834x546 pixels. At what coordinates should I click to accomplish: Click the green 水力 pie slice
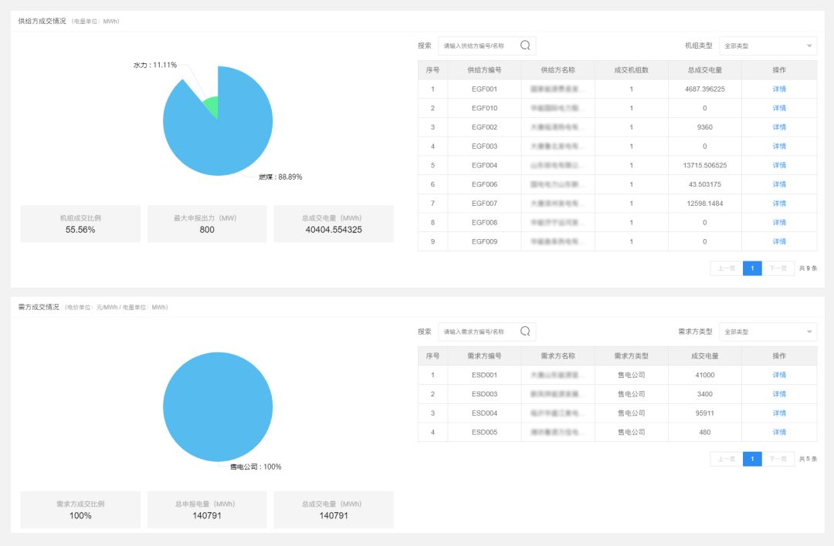click(x=211, y=108)
